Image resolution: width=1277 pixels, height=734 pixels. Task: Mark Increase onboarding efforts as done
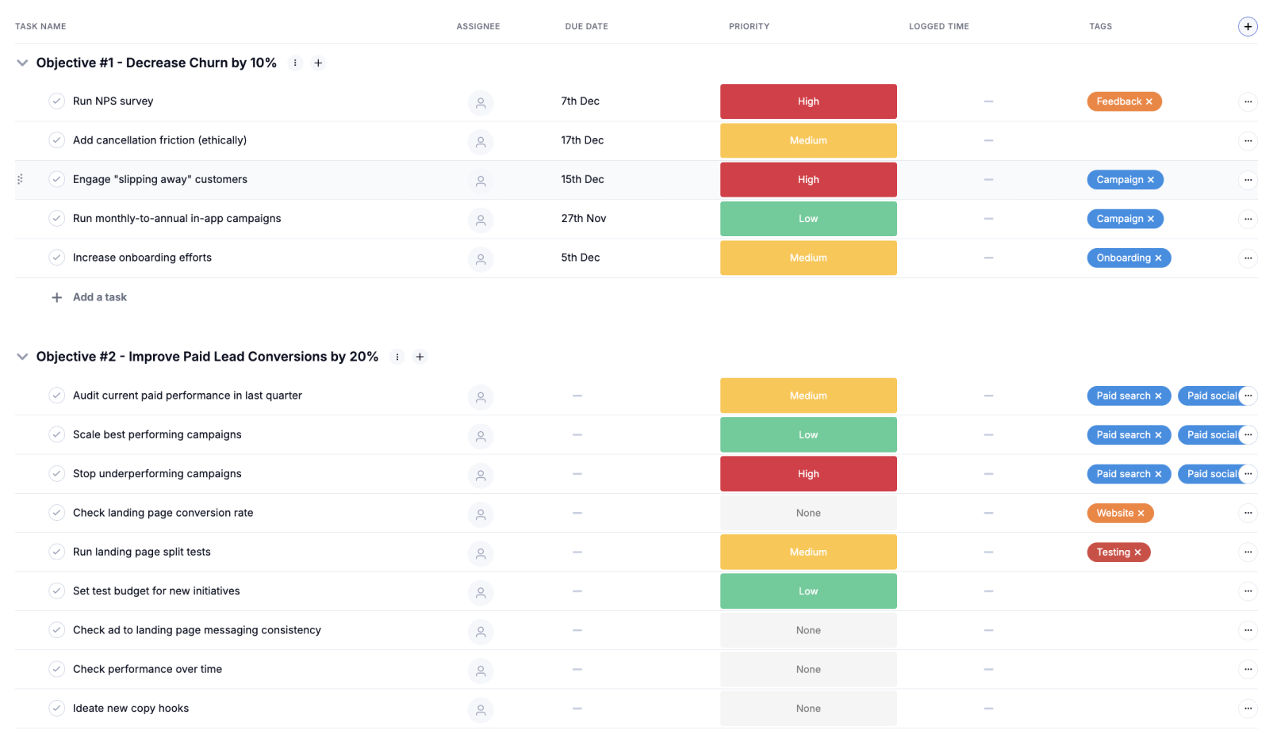click(56, 257)
